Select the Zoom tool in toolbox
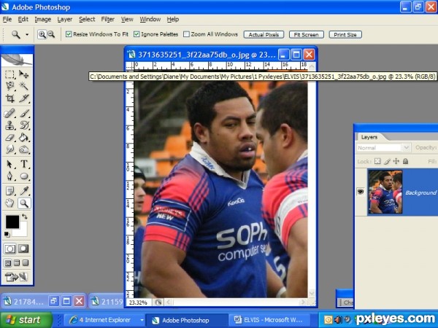The image size is (438, 328). 24,203
